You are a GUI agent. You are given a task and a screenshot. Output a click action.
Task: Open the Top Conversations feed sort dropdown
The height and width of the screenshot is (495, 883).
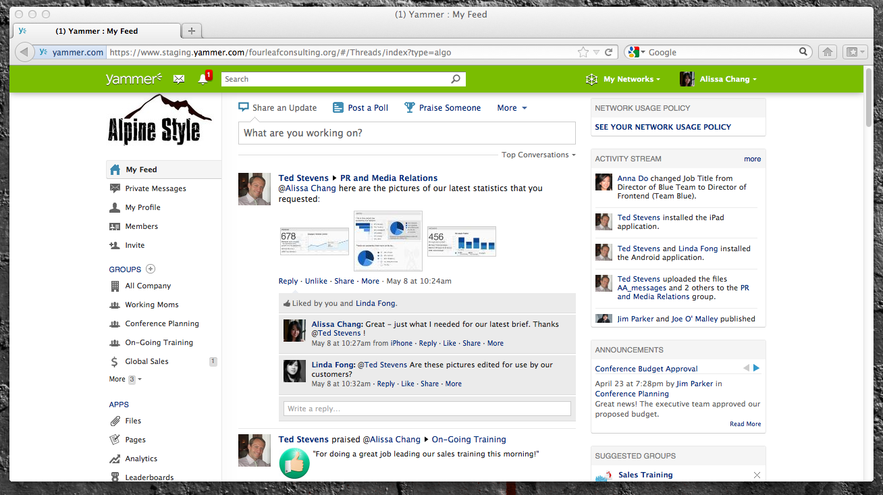[x=539, y=155]
